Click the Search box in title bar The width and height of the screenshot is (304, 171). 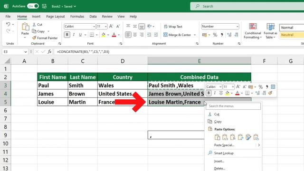coord(247,6)
